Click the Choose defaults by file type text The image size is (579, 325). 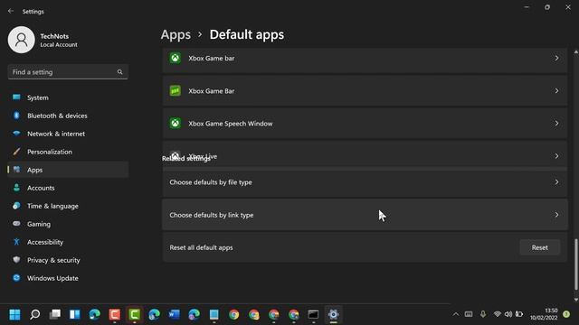[211, 182]
